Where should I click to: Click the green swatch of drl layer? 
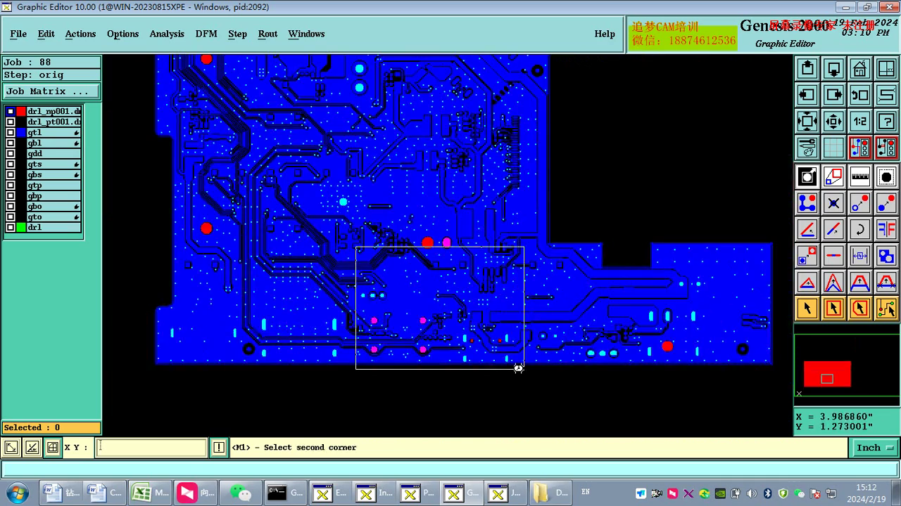coord(21,228)
